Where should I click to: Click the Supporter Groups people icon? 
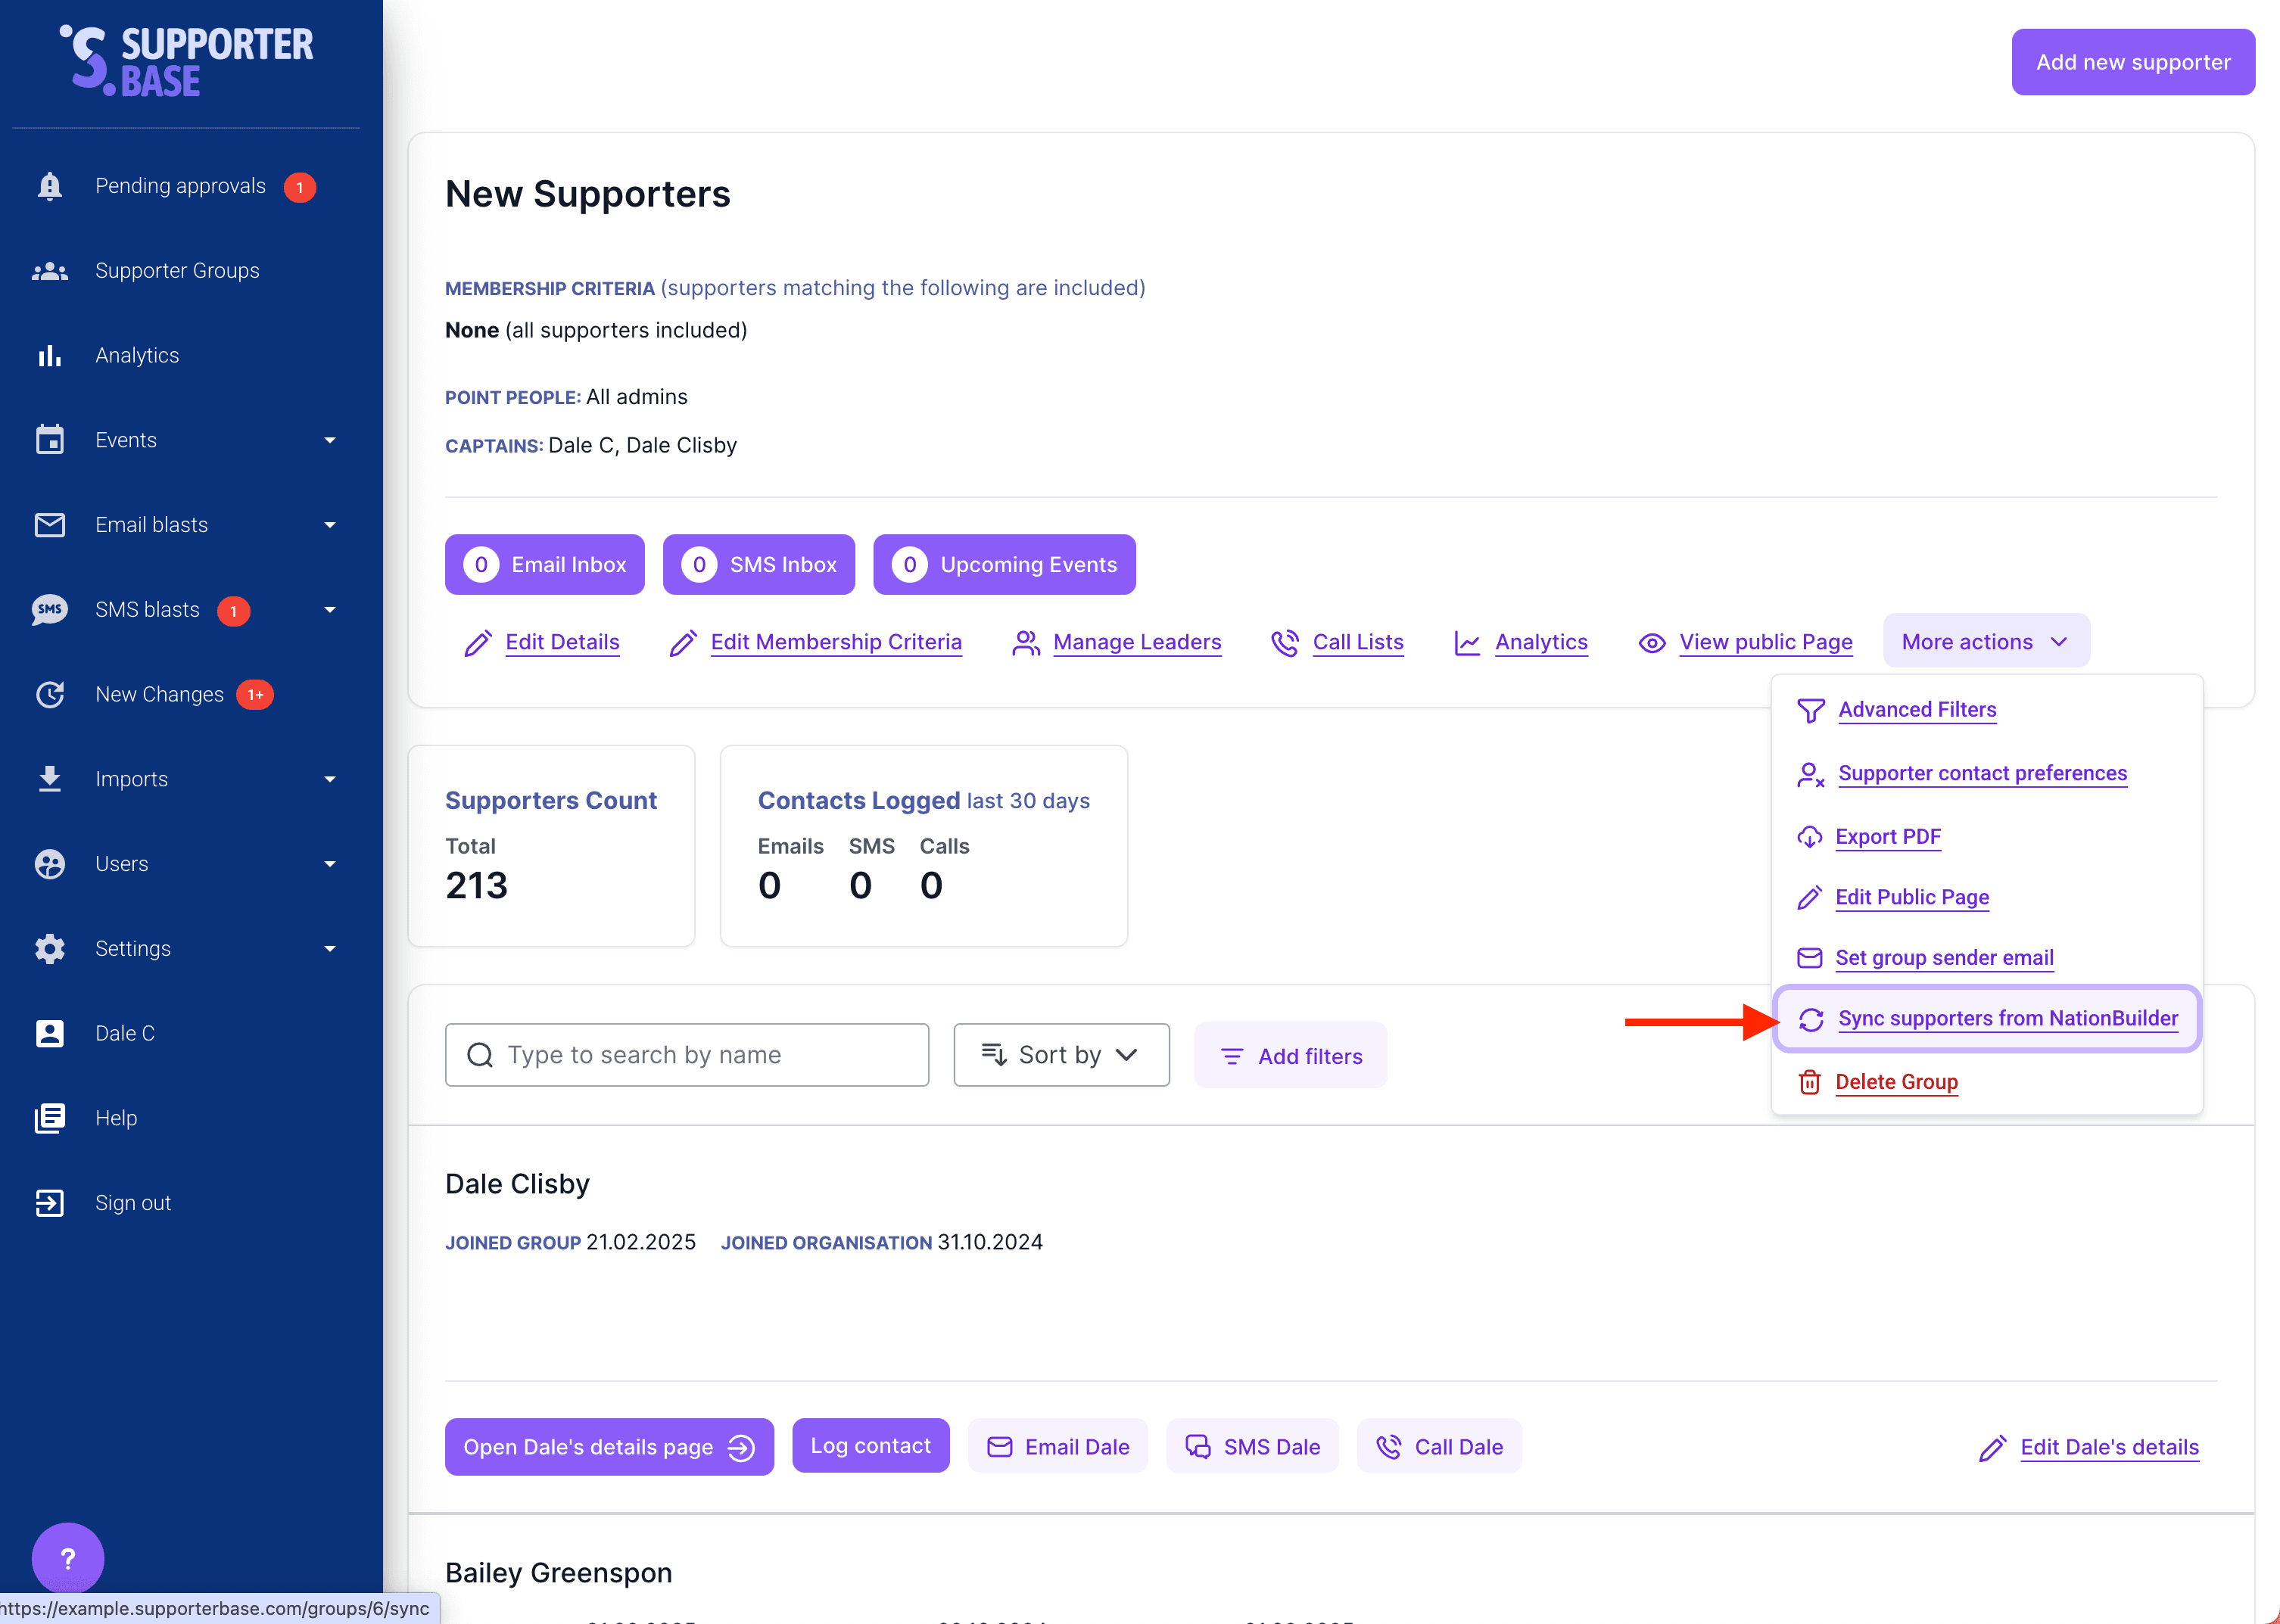click(49, 271)
